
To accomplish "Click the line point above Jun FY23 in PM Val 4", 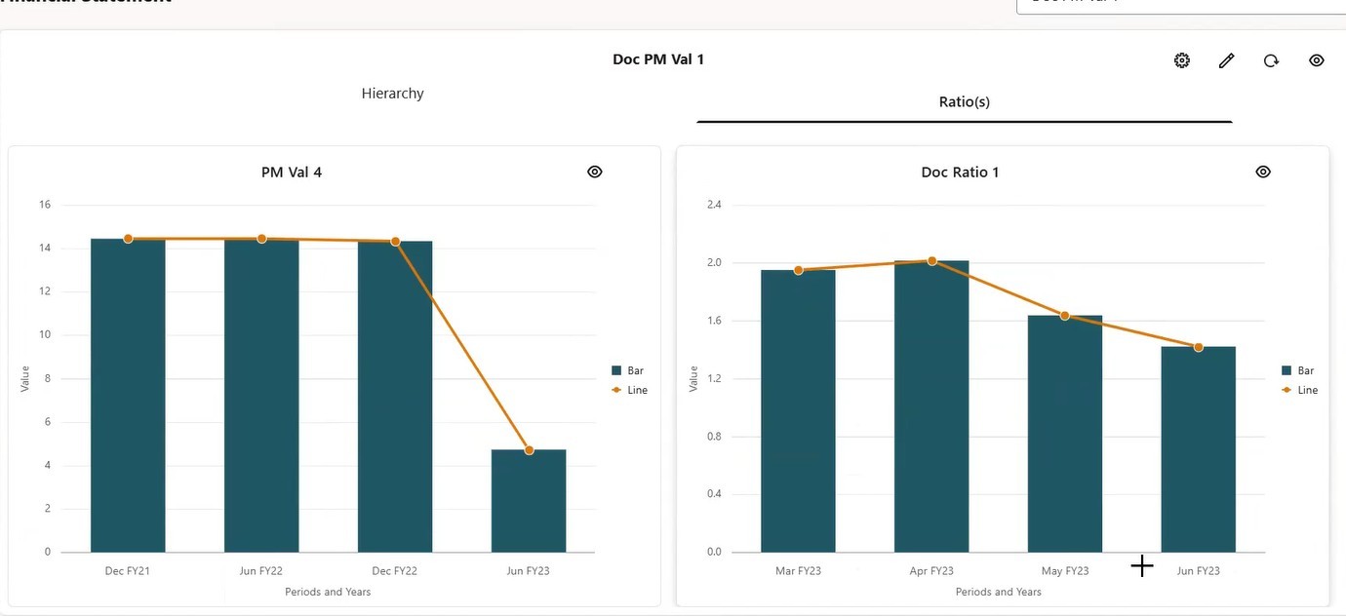I will [x=529, y=450].
